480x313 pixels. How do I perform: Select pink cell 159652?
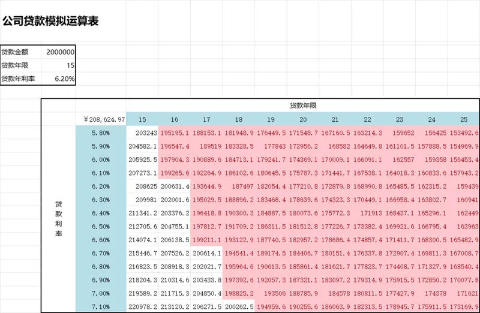click(x=400, y=133)
